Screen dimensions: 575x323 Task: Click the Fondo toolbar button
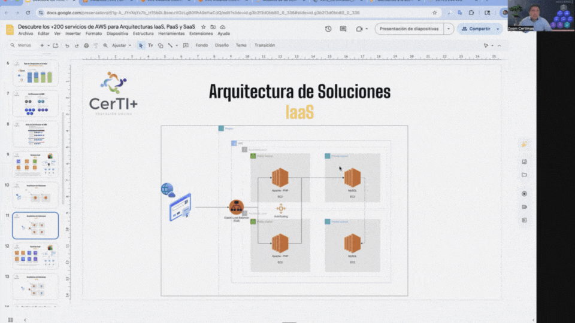tap(201, 45)
